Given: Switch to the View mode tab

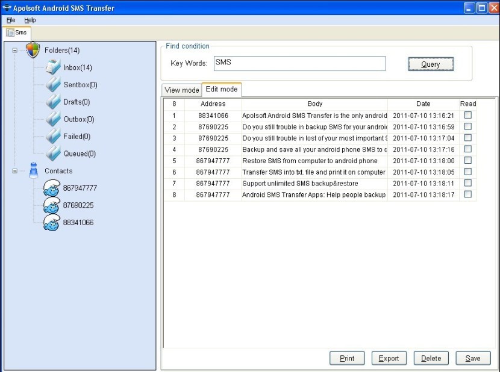Looking at the screenshot, I should (181, 90).
